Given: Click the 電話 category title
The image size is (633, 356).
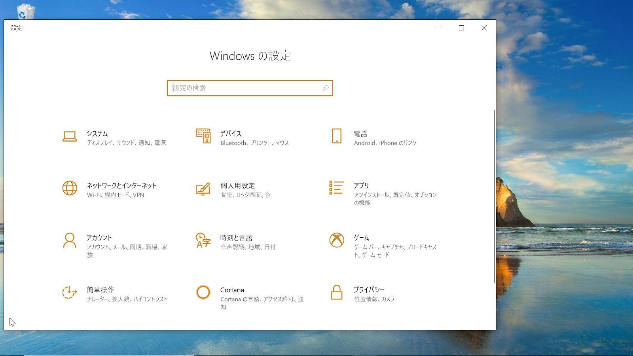Looking at the screenshot, I should pyautogui.click(x=360, y=134).
